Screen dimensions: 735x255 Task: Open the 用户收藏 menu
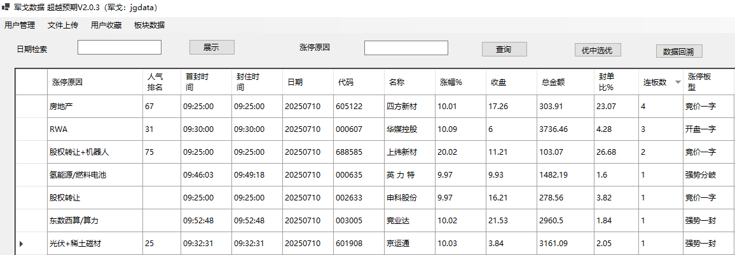(106, 25)
